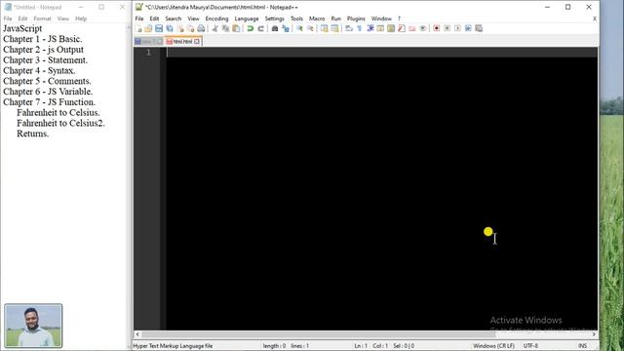
Task: Toggle synchronize vertical scrolling icon
Action: click(x=325, y=28)
